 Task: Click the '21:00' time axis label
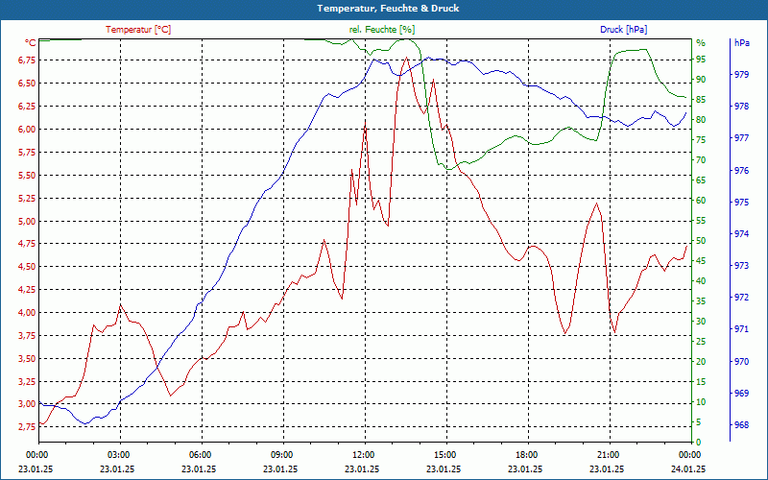click(608, 454)
